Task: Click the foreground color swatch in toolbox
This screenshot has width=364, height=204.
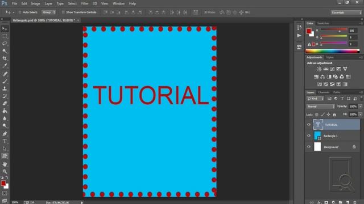Action: point(3,184)
